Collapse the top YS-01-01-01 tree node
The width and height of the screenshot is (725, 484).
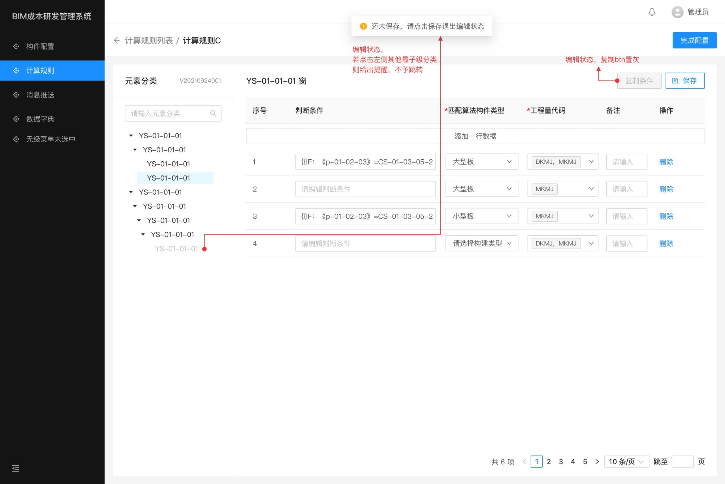[x=131, y=136]
